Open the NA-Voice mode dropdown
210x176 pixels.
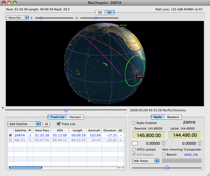146,161
